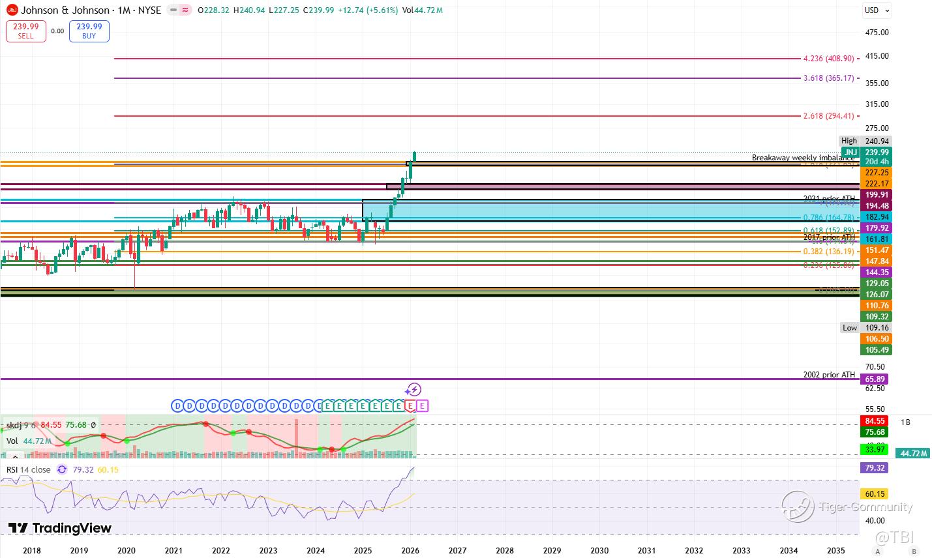Click the 2002 prior ATH label
932x558 pixels.
click(829, 375)
